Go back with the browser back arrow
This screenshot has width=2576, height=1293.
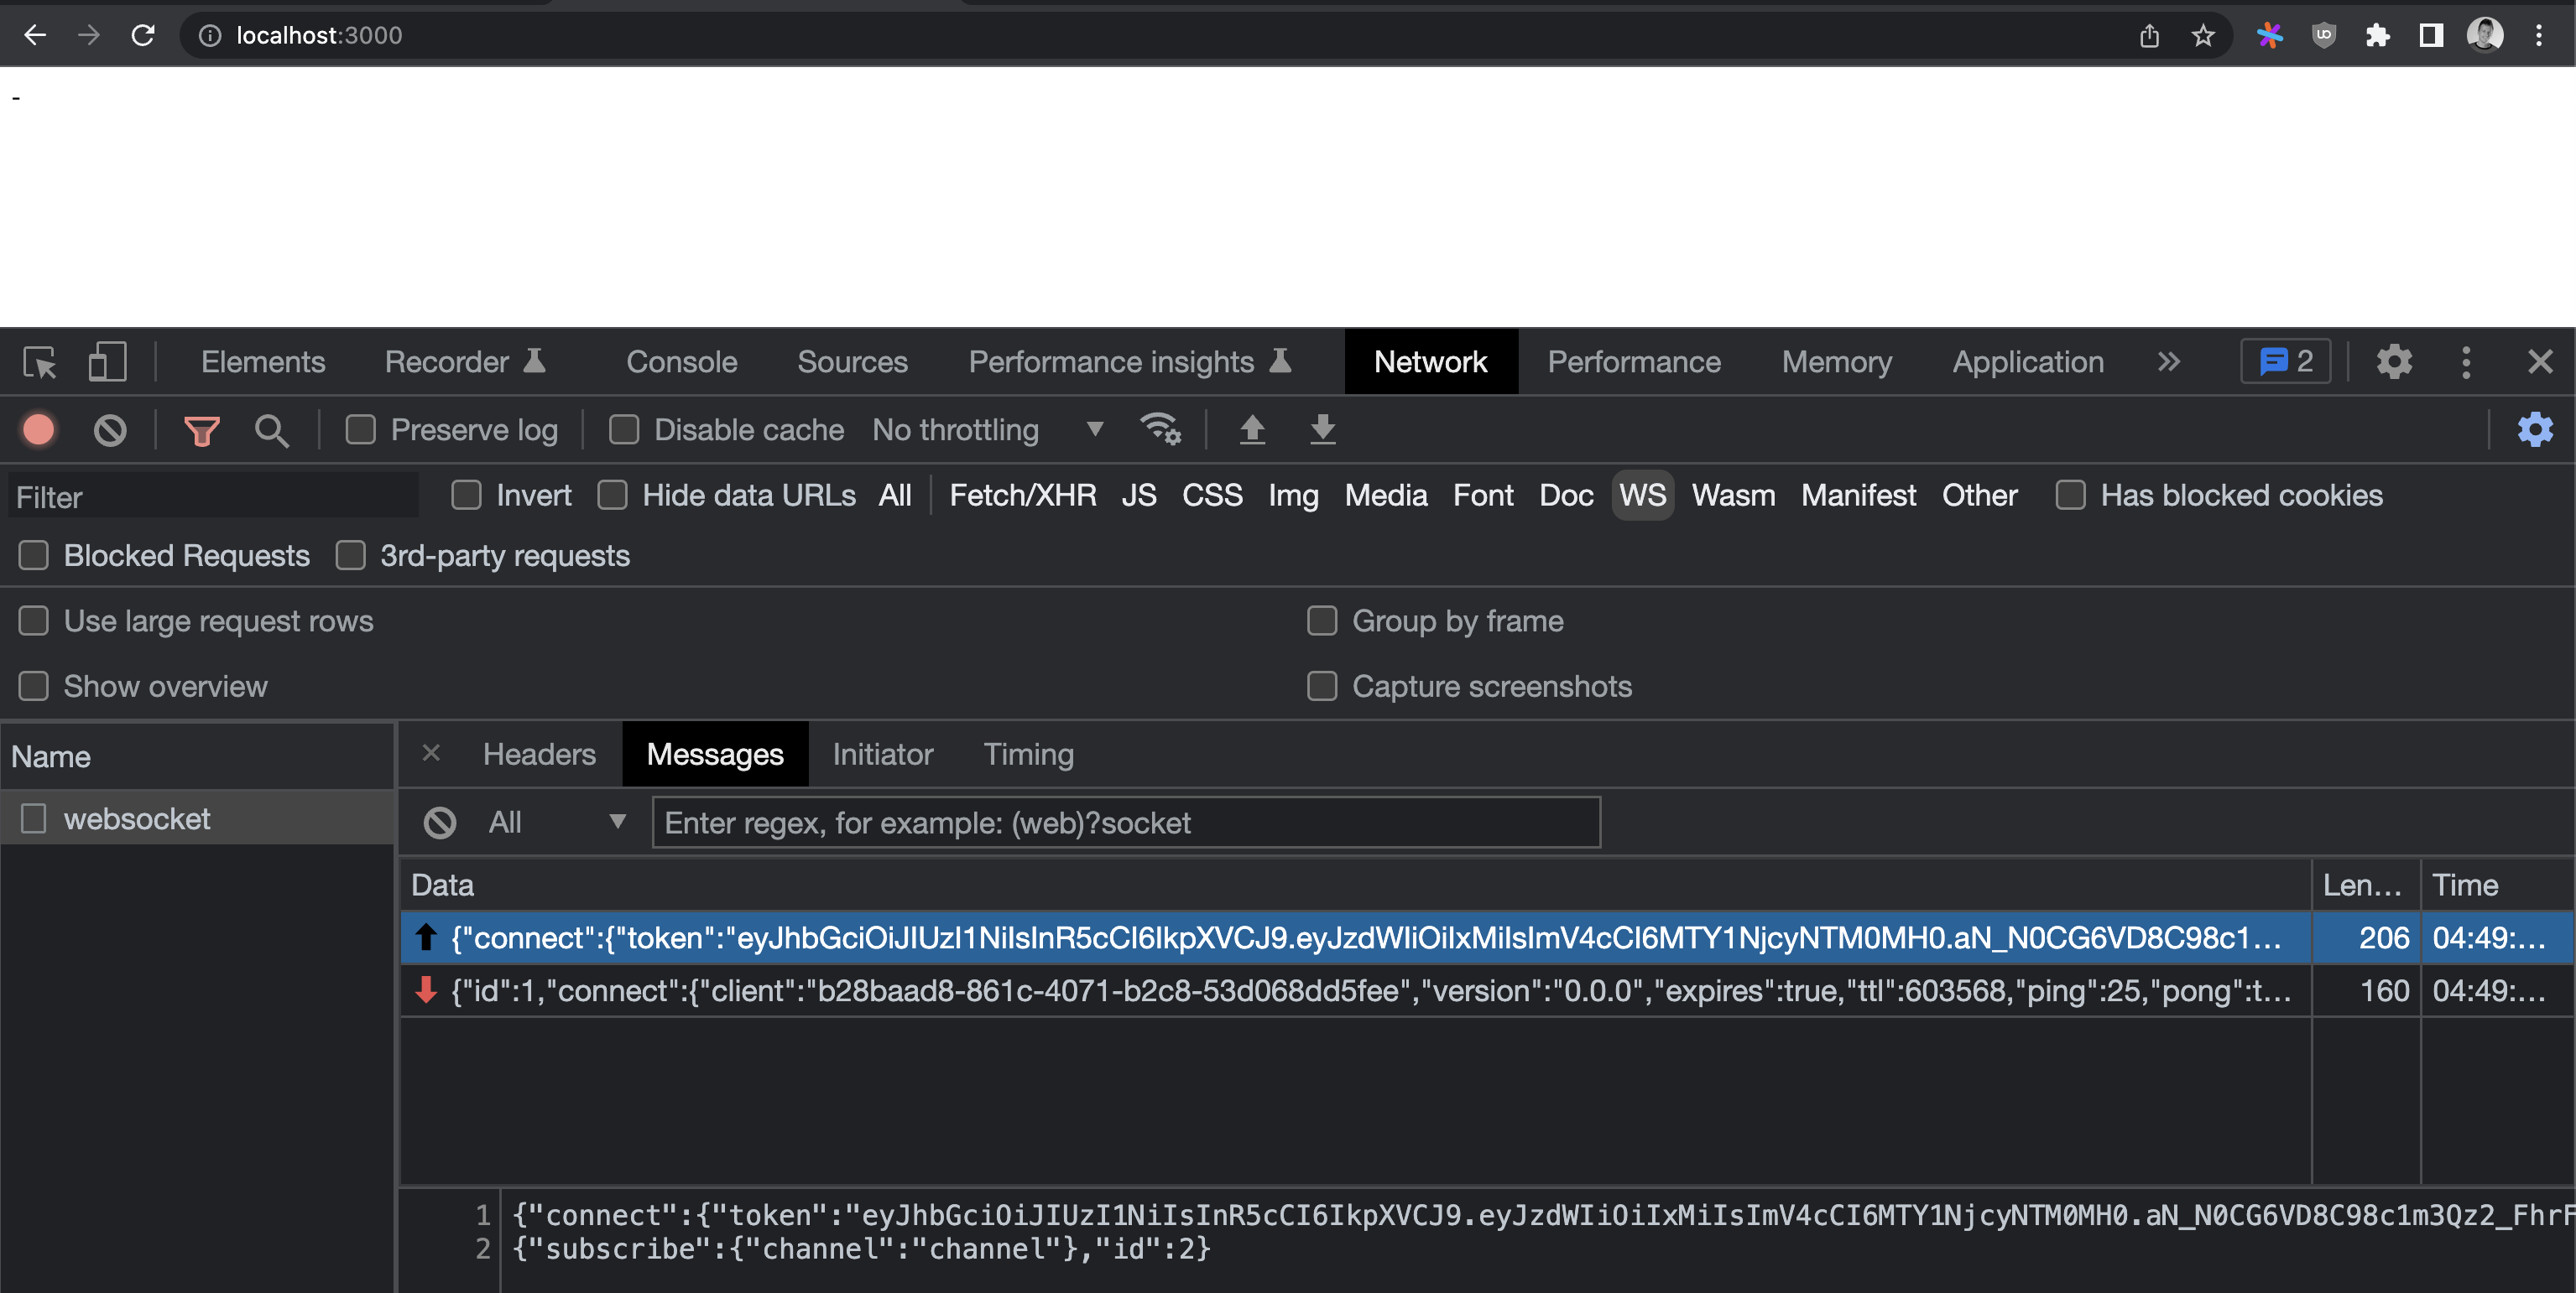tap(35, 36)
